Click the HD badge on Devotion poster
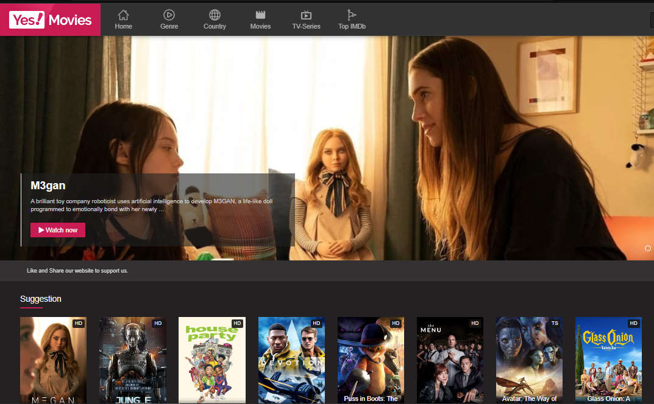This screenshot has height=404, width=654. pos(316,323)
